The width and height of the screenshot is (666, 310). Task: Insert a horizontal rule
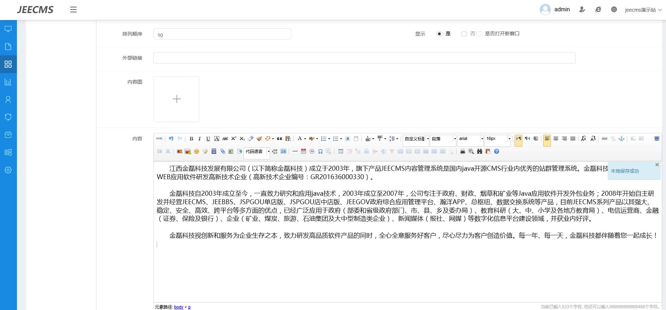pos(295,151)
